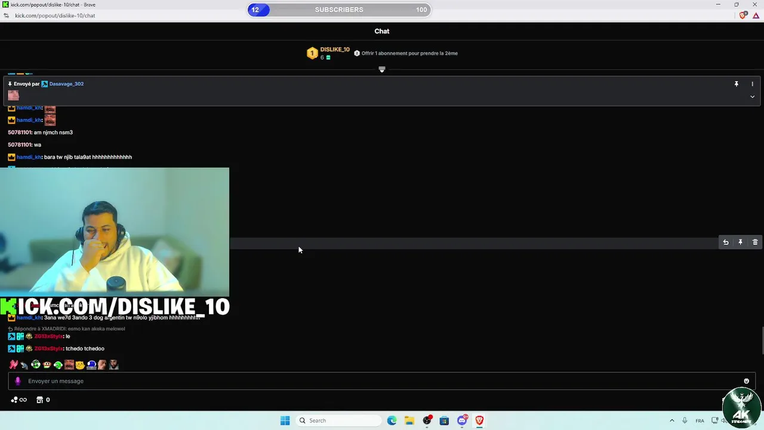Click into the Envoyer un message field
Image resolution: width=764 pixels, height=430 pixels.
382,381
